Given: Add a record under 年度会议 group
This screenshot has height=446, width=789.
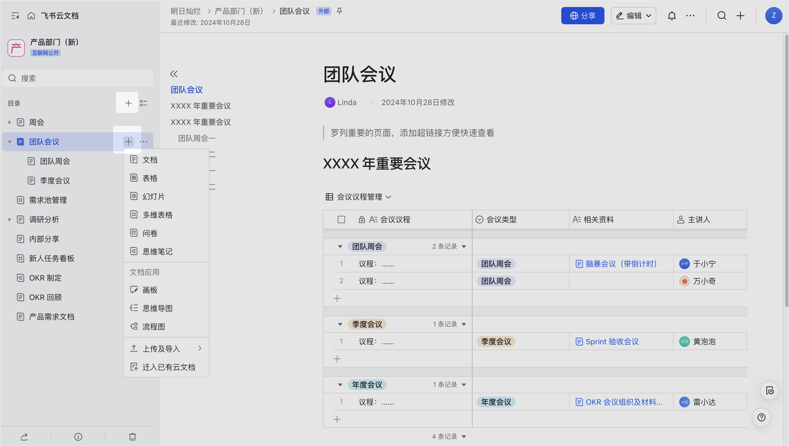Looking at the screenshot, I should 337,419.
